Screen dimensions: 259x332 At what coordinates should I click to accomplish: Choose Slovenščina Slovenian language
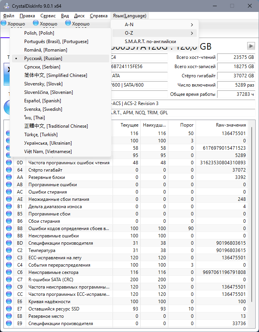60,92
